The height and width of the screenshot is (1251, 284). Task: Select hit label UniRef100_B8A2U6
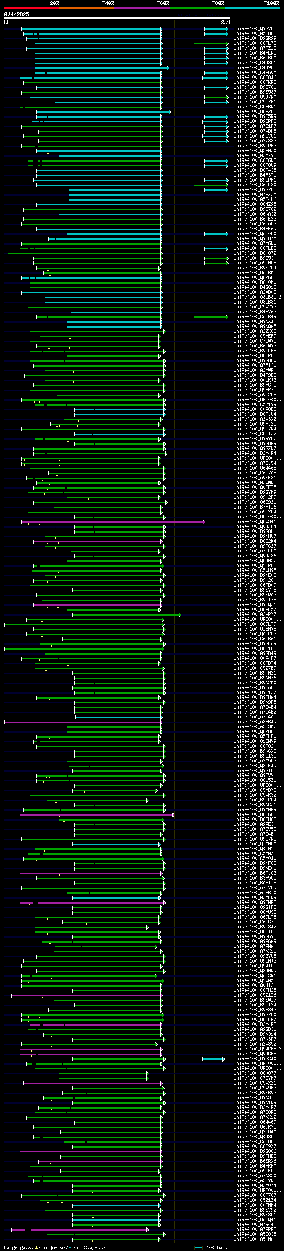coord(255,112)
